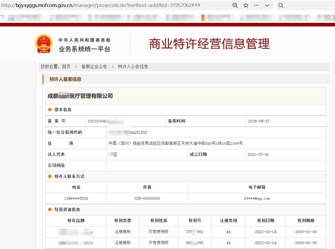The image size is (335, 249).
Task: Click the national emblem logo
Action: (x=44, y=44)
